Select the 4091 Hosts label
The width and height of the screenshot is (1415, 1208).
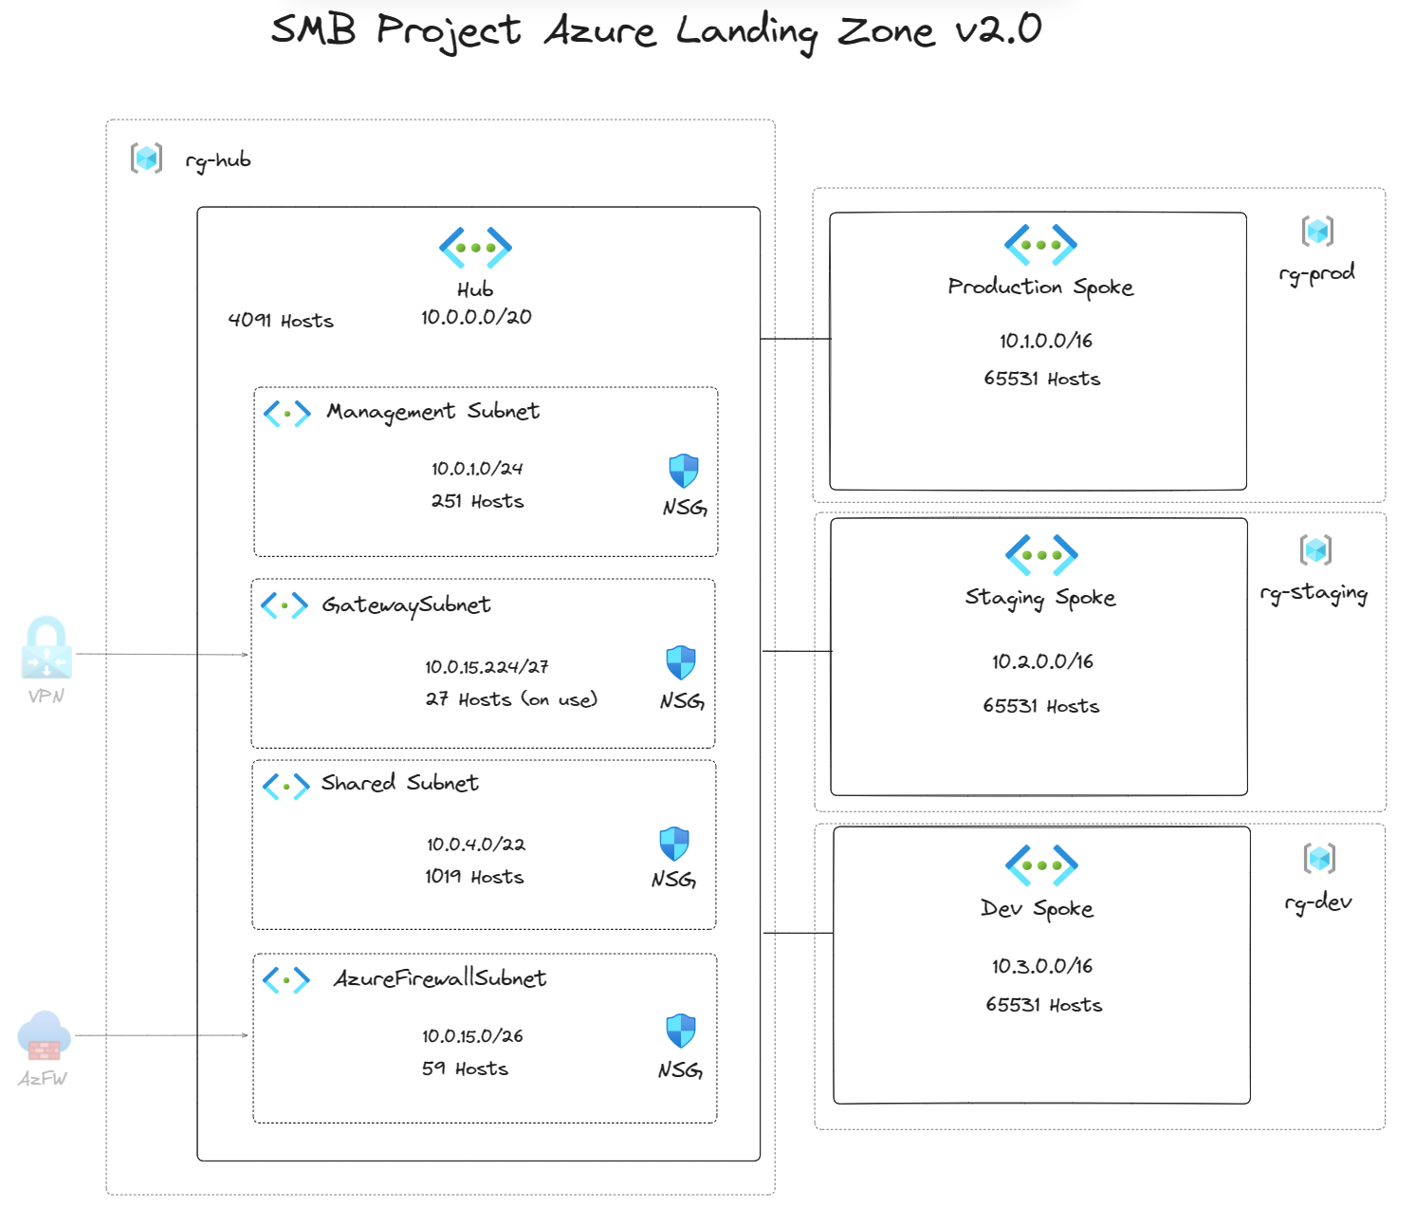[x=281, y=321]
